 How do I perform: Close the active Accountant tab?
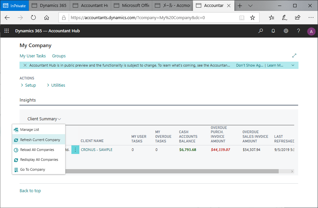(229, 6)
